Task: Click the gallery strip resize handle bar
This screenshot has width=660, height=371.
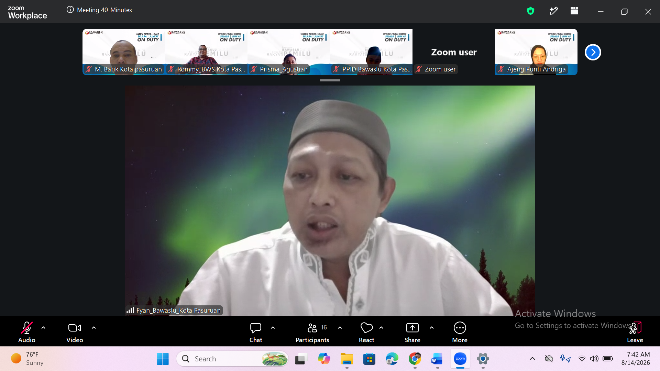Action: [330, 80]
